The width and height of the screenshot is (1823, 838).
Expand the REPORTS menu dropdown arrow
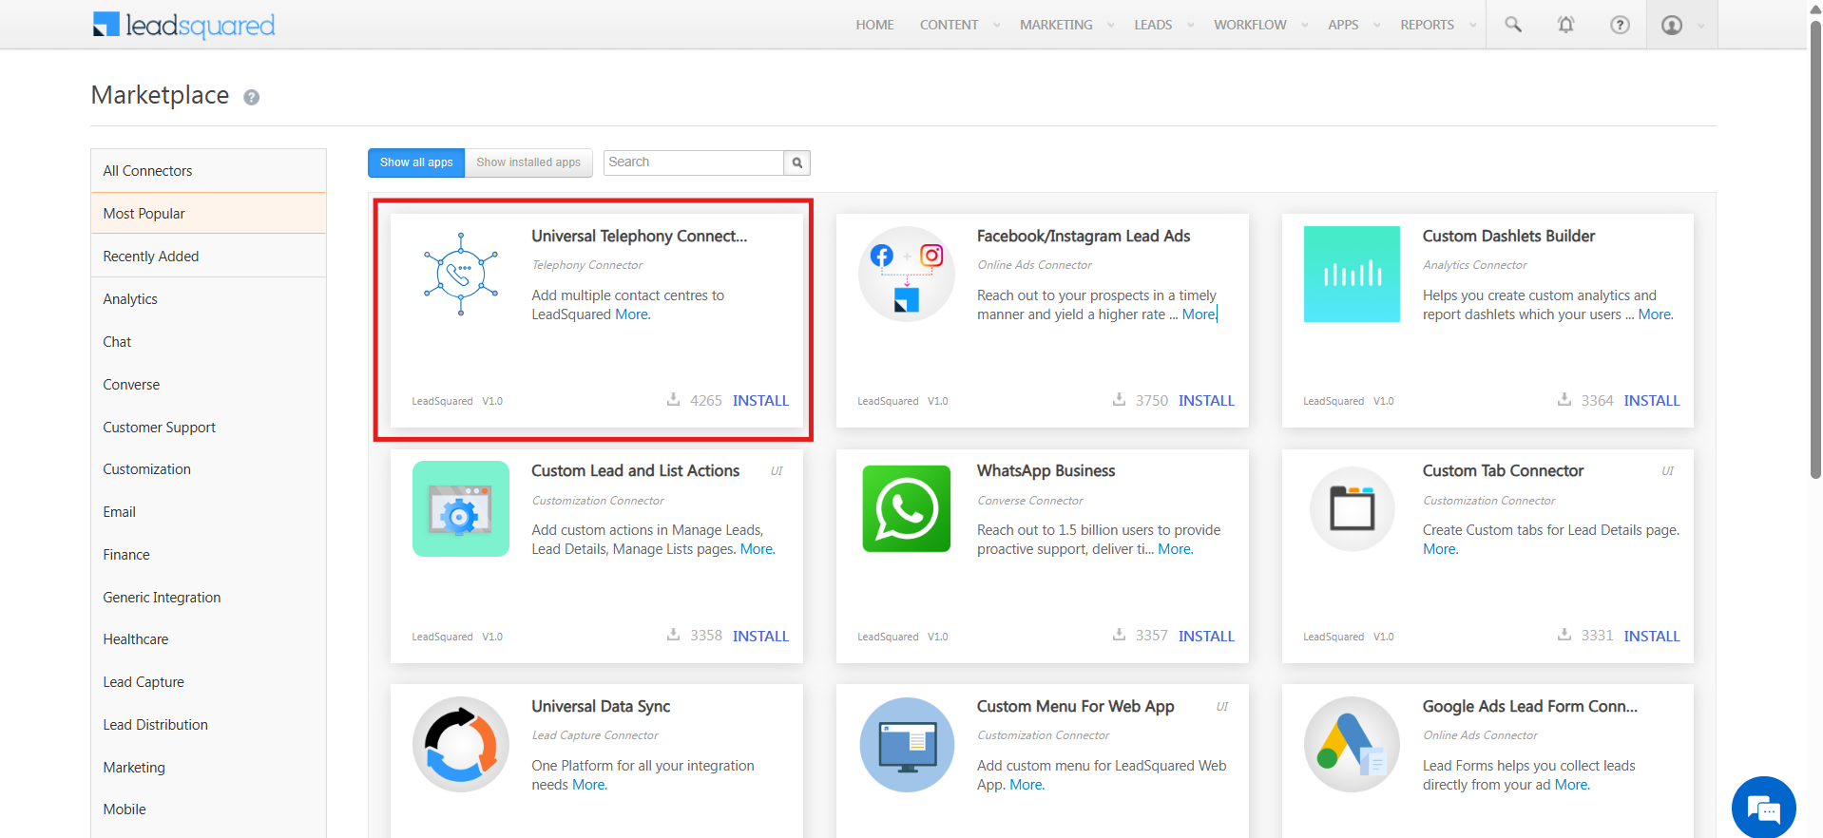1472,26
